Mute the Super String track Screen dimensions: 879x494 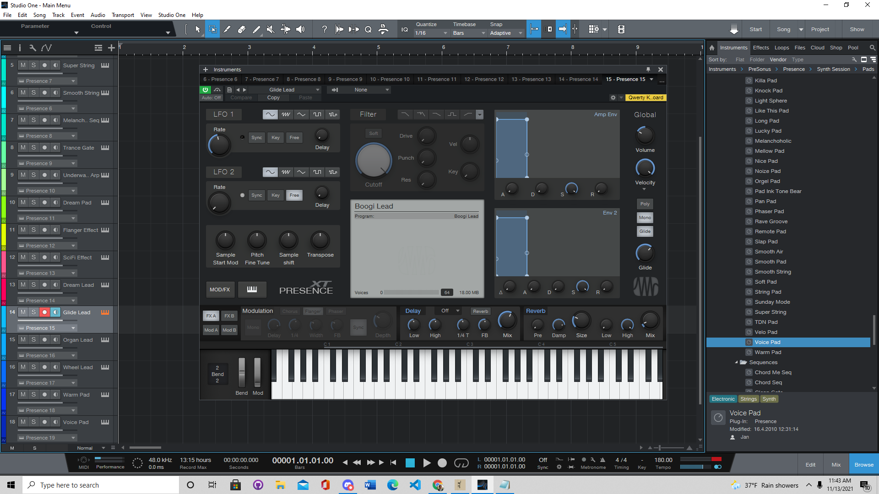click(23, 65)
